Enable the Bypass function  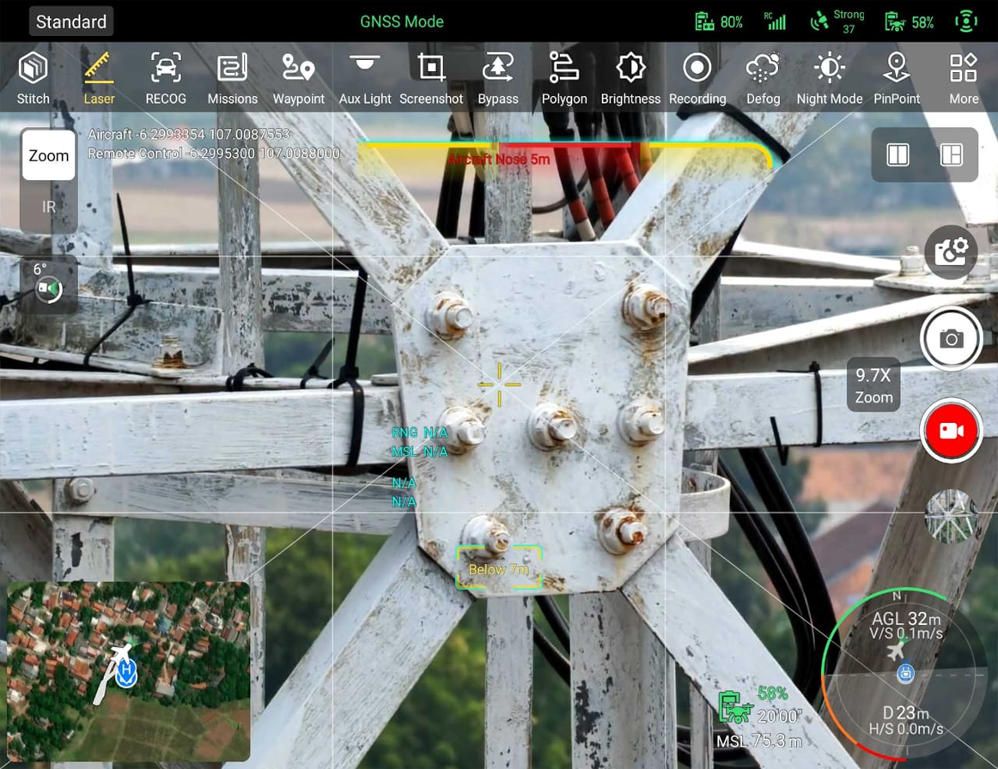click(498, 78)
